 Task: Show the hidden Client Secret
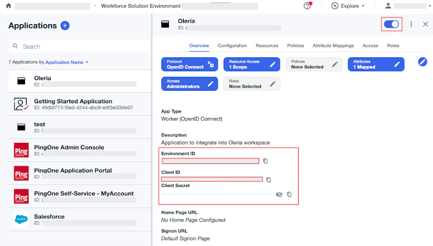279,195
